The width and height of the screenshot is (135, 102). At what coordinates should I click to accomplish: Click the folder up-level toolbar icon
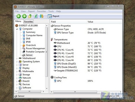30,16
